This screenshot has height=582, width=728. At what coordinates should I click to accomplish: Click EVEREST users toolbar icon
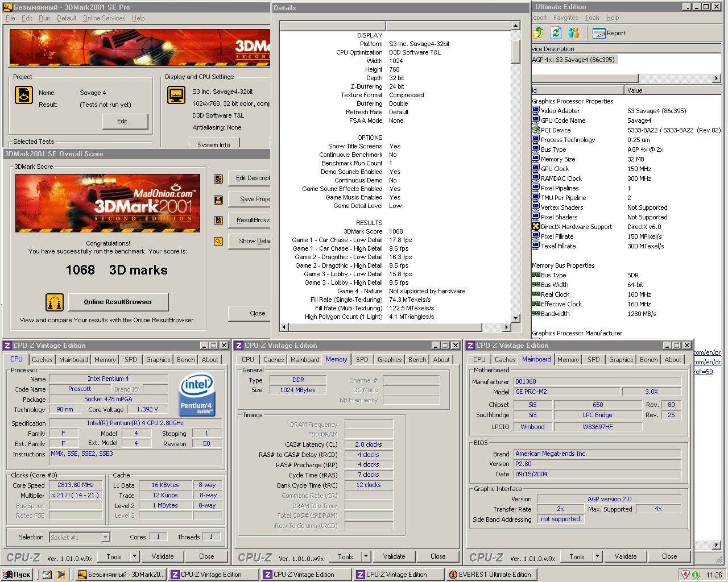tap(573, 33)
